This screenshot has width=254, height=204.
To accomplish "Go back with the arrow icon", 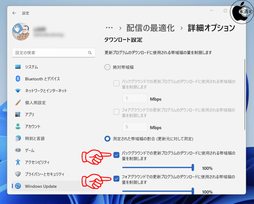I will click(14, 13).
